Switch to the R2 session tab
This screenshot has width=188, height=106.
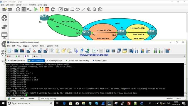click(x=19, y=56)
